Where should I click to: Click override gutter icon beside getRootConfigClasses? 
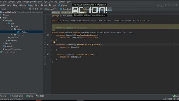tap(48, 35)
